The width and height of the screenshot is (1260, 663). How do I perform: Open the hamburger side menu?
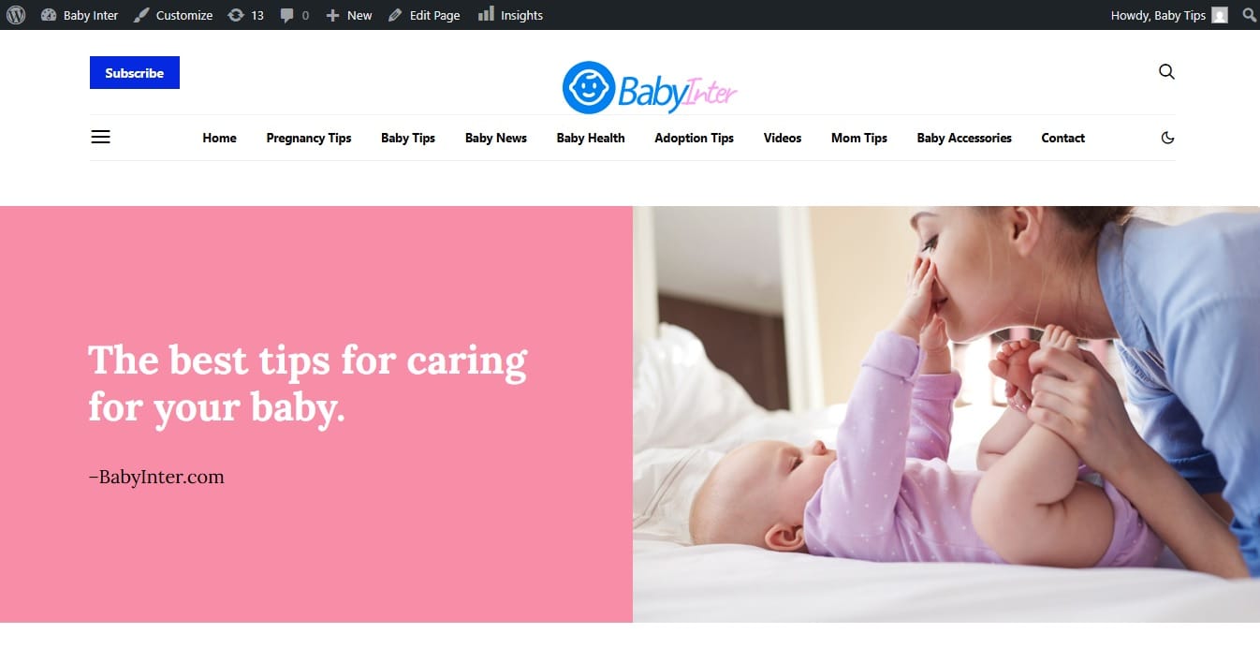pyautogui.click(x=100, y=138)
